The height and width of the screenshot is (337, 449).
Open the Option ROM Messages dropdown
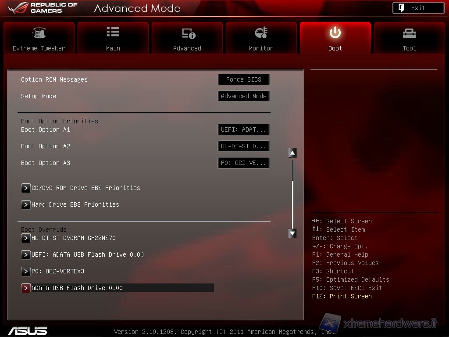click(243, 79)
